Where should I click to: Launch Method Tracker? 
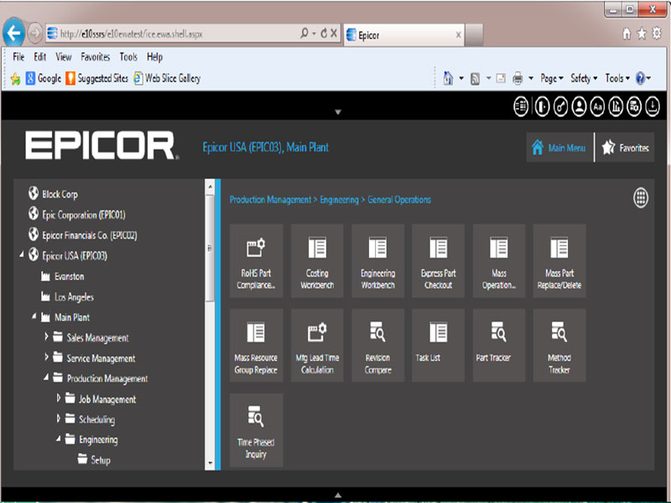[x=559, y=345]
